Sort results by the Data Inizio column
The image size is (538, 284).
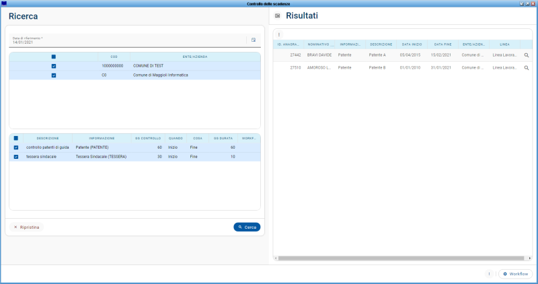coord(412,44)
